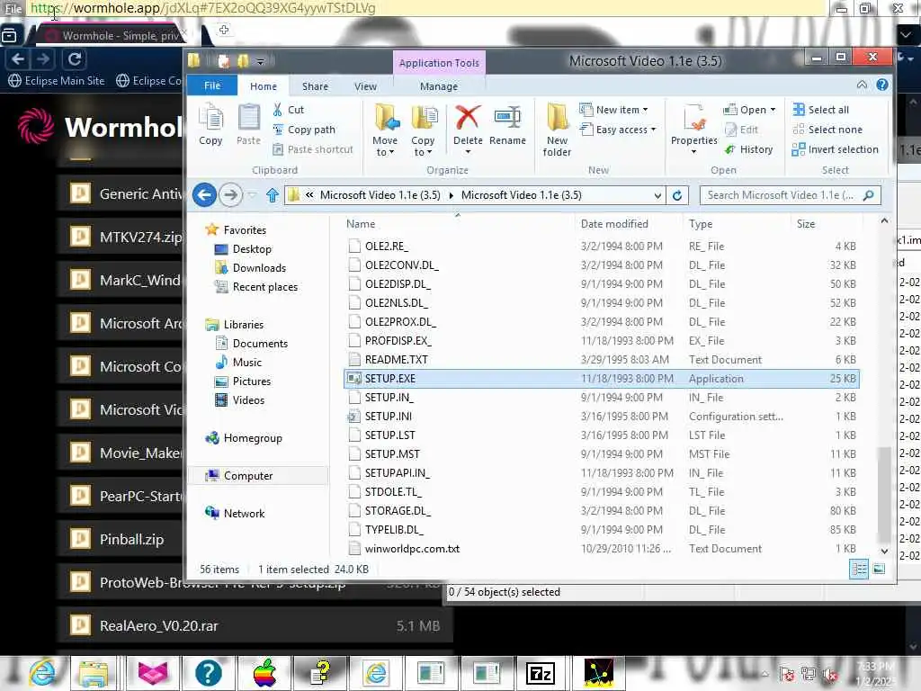Open Eclipse Main Site bookmark

click(57, 80)
